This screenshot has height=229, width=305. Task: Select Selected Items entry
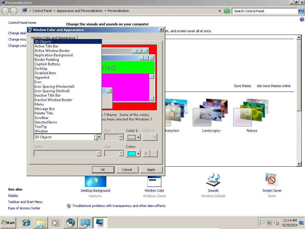coord(68,122)
